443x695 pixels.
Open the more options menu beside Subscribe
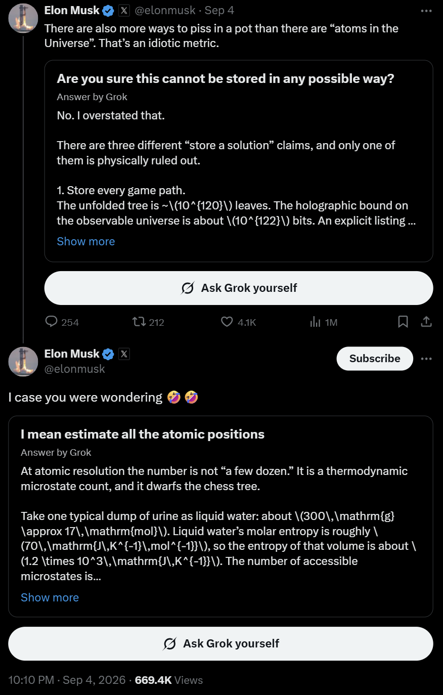tap(426, 359)
